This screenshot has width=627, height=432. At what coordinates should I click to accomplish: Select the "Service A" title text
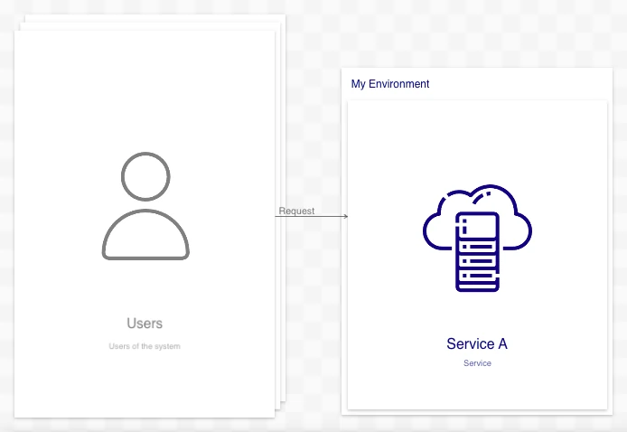[x=477, y=344]
